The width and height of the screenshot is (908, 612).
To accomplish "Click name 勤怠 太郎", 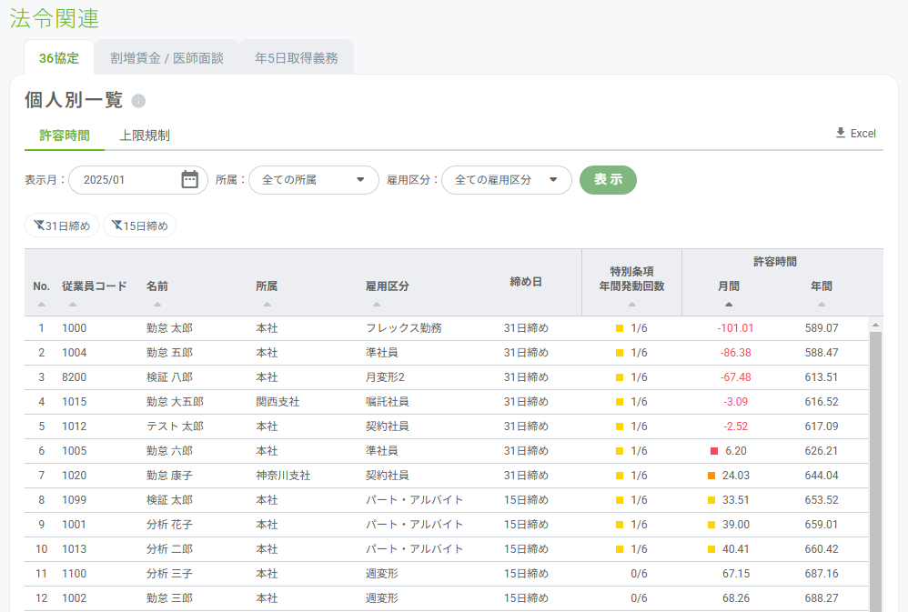I will tap(169, 328).
